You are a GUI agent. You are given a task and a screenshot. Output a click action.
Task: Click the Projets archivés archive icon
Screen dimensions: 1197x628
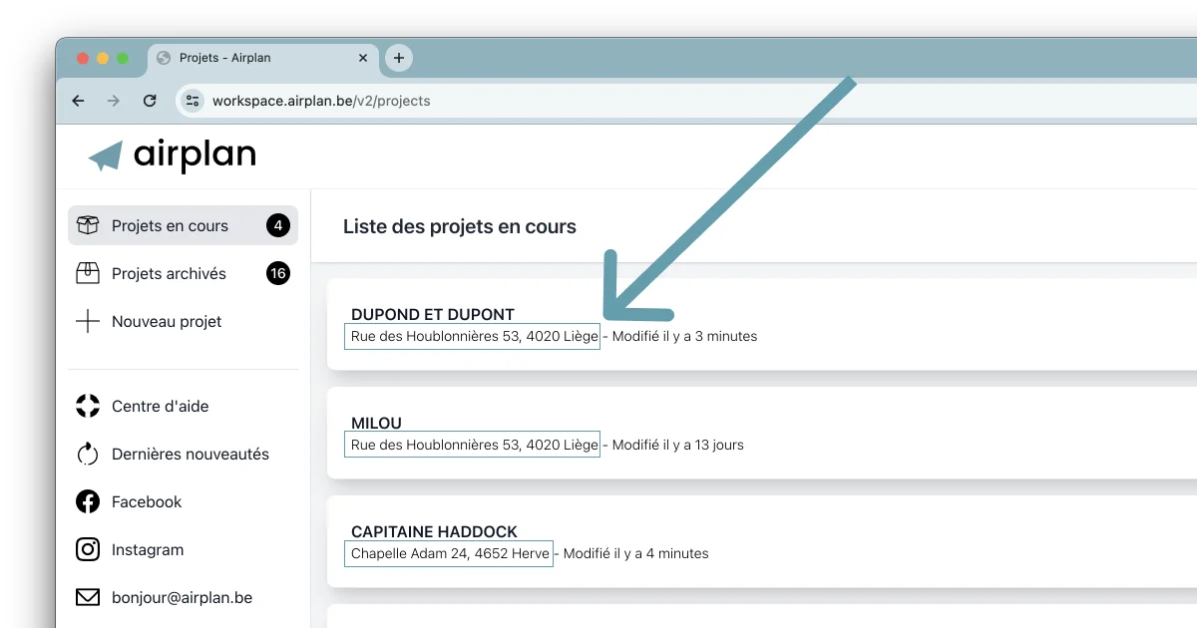coord(88,273)
